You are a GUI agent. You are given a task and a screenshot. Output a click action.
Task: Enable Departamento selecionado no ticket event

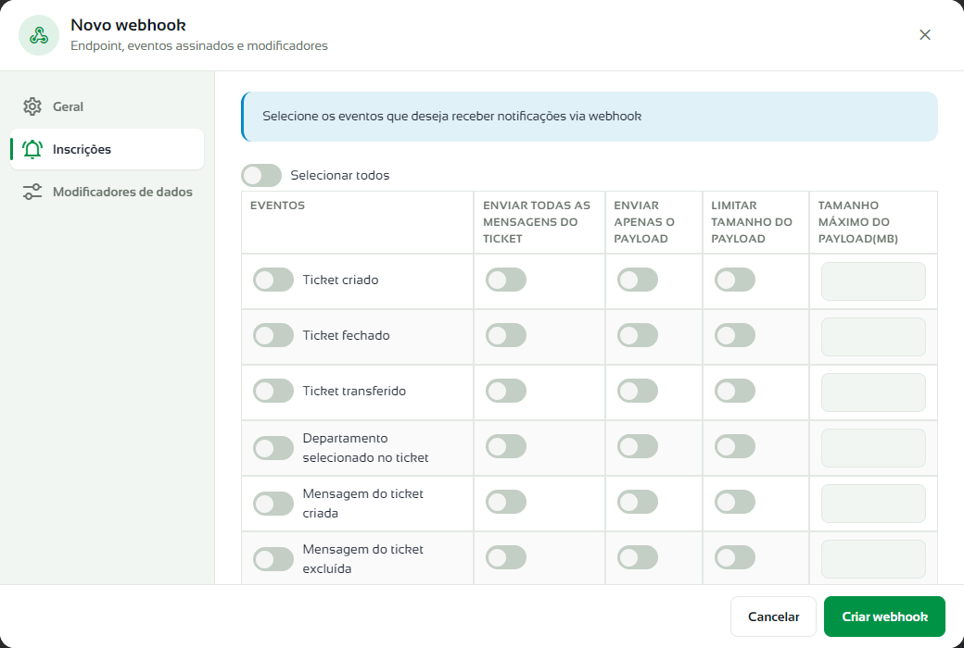coord(273,448)
